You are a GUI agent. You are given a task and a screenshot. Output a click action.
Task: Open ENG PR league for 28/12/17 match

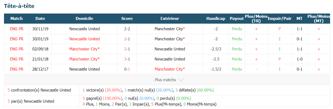click(17, 69)
